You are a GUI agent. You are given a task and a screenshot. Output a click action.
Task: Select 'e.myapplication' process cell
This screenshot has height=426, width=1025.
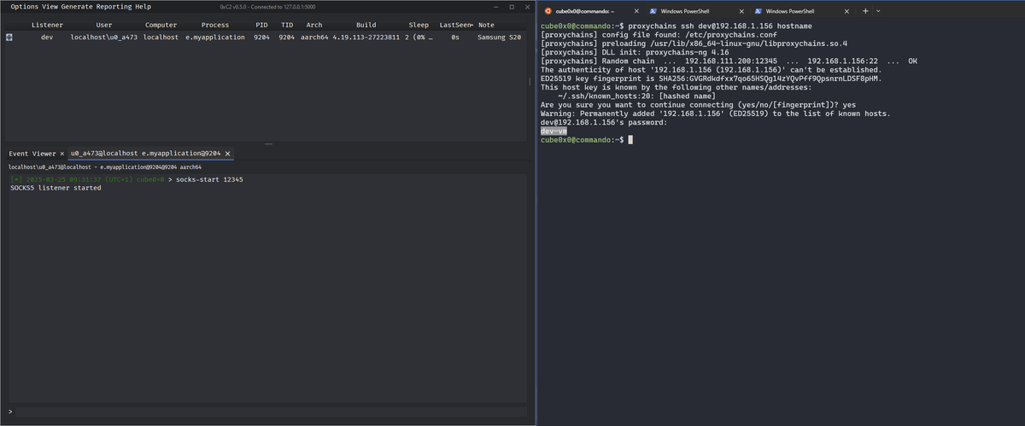[215, 38]
